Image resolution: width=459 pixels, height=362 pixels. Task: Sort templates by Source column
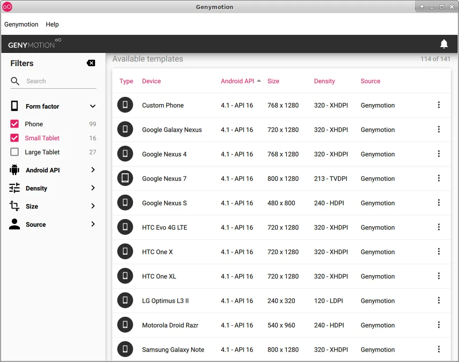pos(370,81)
